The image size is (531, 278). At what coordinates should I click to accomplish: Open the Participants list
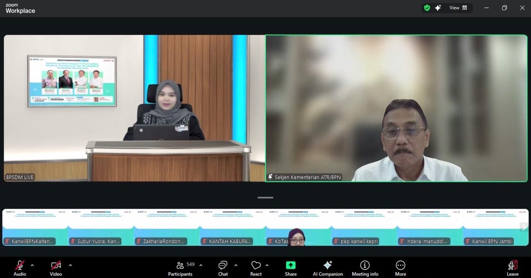coord(180,268)
